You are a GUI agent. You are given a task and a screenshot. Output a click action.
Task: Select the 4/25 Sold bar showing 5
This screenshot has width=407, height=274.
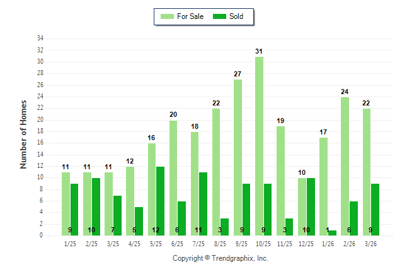[x=139, y=218]
